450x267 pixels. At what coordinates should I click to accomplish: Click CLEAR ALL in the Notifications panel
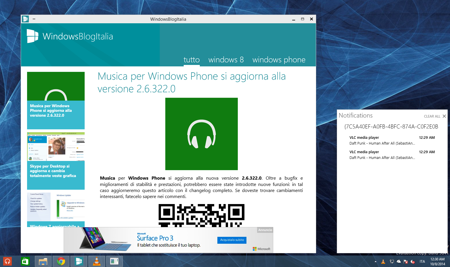432,116
